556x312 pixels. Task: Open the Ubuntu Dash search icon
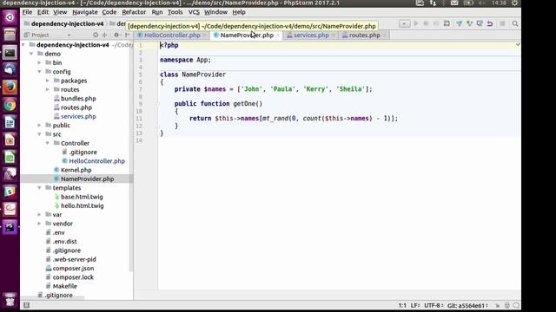click(x=10, y=17)
